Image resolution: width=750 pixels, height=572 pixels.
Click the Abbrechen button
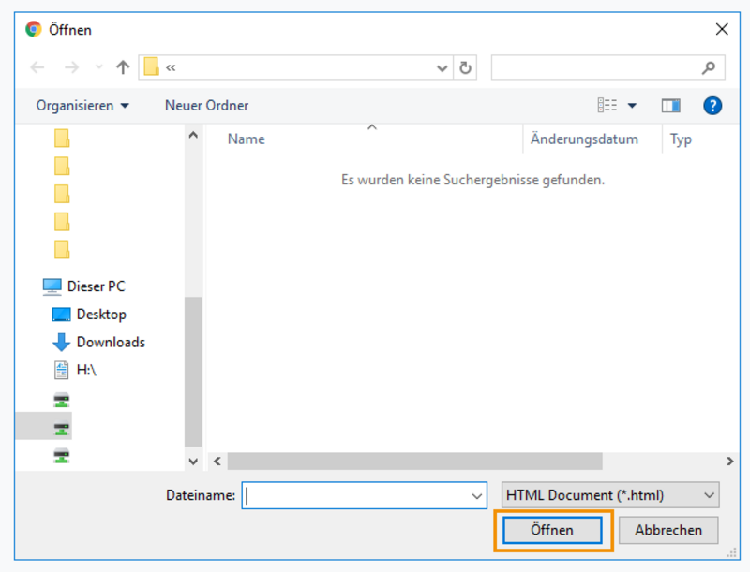668,530
